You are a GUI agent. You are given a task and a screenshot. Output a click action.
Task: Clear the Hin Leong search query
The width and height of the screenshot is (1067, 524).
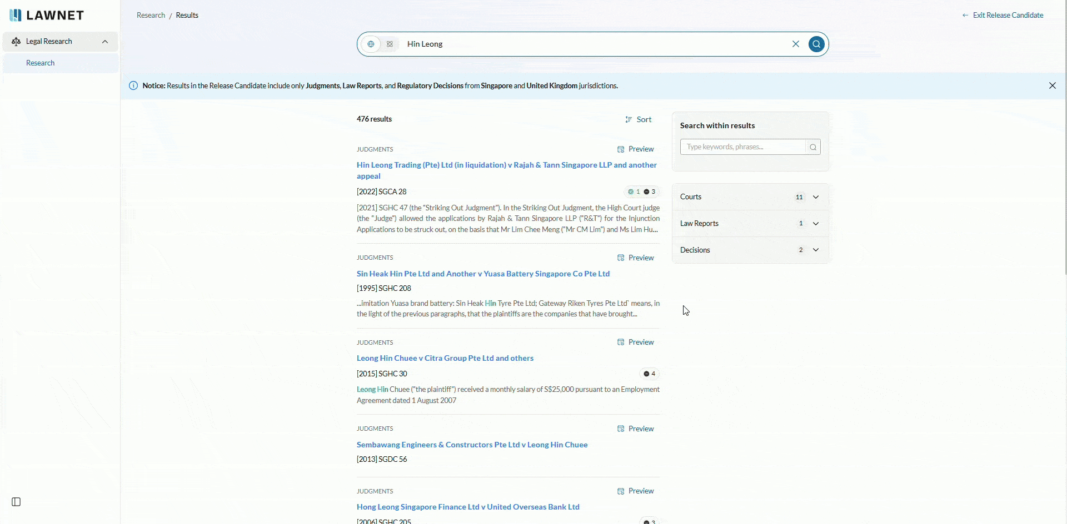(x=796, y=44)
